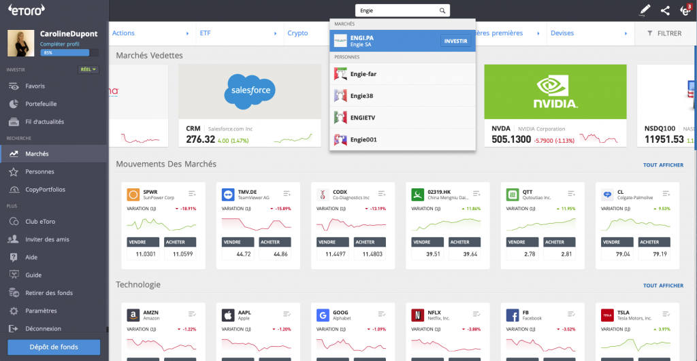Expand the Actions category arrow
This screenshot has height=361, width=697.
pos(187,33)
